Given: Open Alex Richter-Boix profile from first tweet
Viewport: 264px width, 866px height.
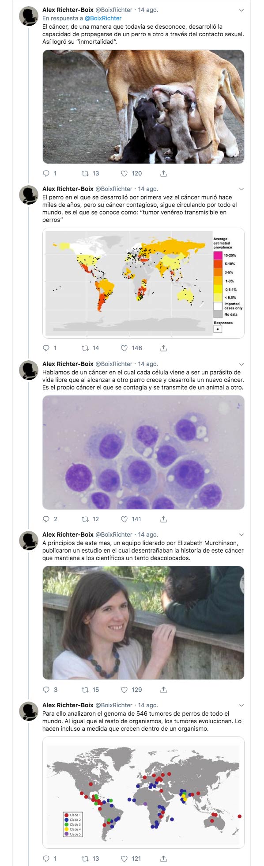Looking at the screenshot, I should [68, 10].
